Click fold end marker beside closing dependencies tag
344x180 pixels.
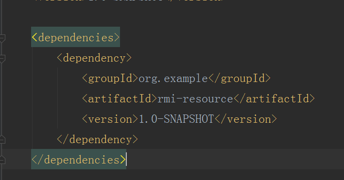click(x=2, y=160)
